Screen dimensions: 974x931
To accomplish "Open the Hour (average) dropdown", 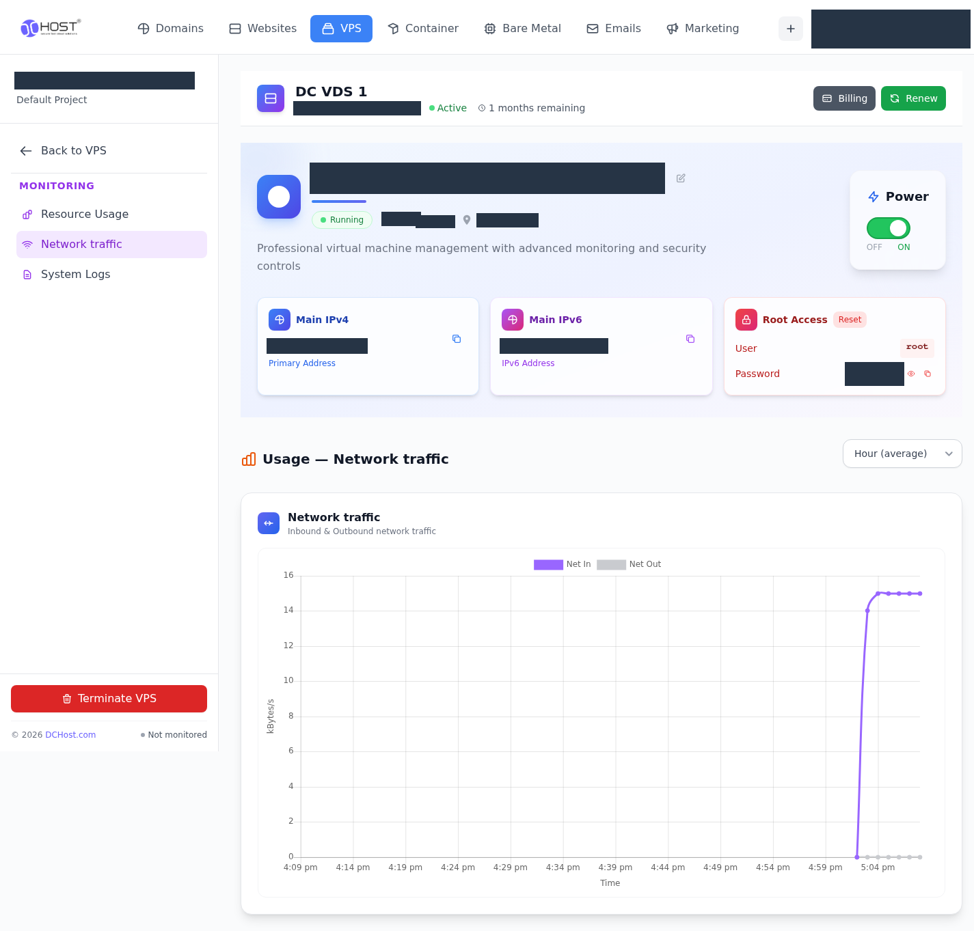I will point(902,454).
